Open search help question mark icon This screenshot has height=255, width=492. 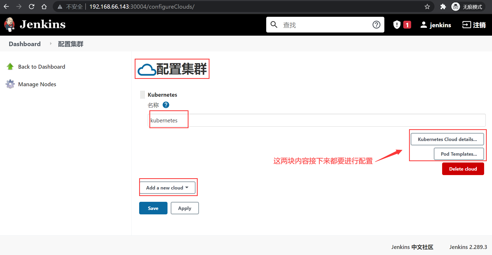pyautogui.click(x=376, y=25)
